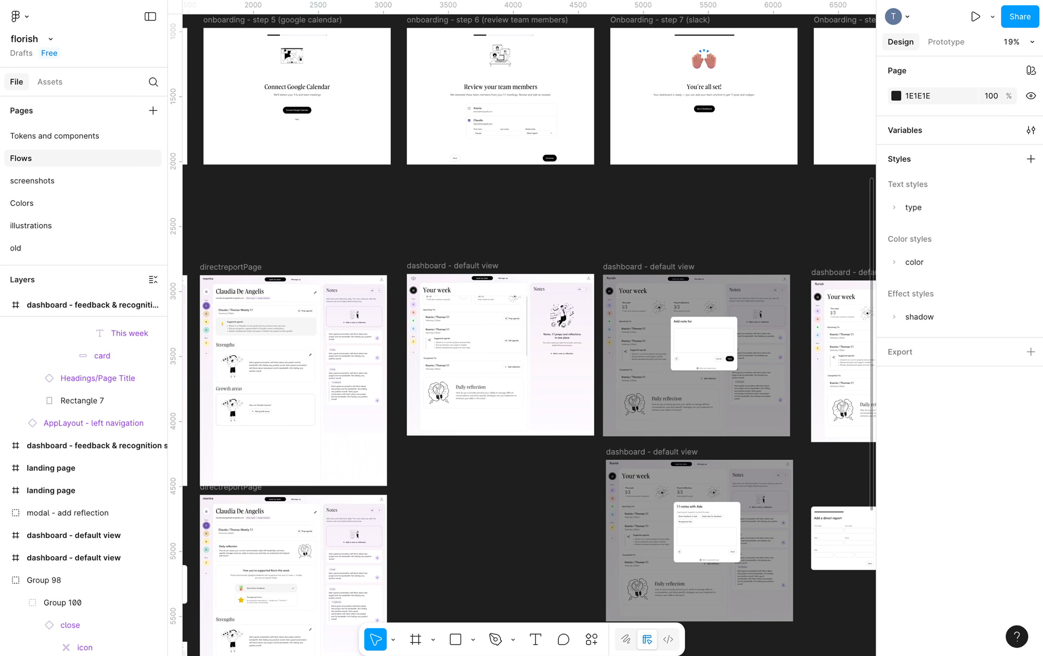
Task: Select the Rectangle 7 layer
Action: (82, 401)
